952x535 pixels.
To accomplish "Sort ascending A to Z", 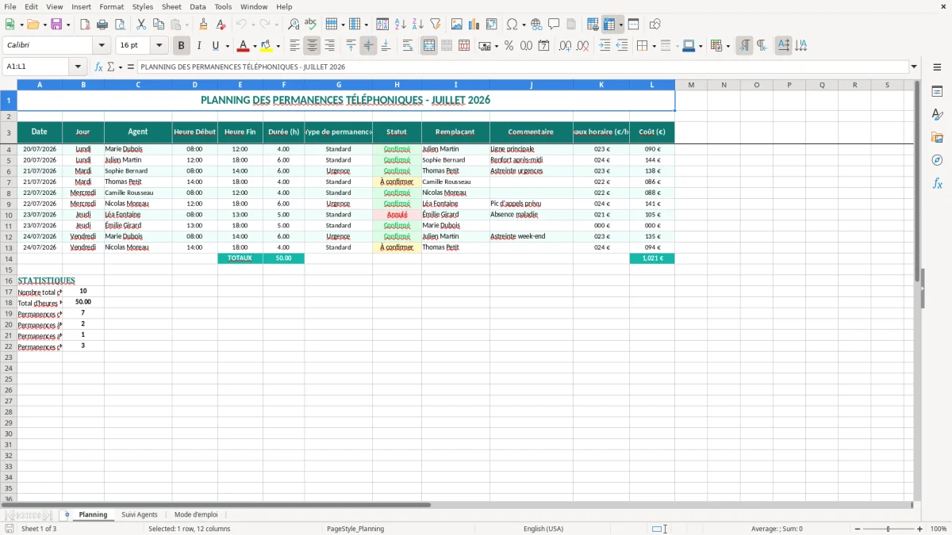I will 401,25.
